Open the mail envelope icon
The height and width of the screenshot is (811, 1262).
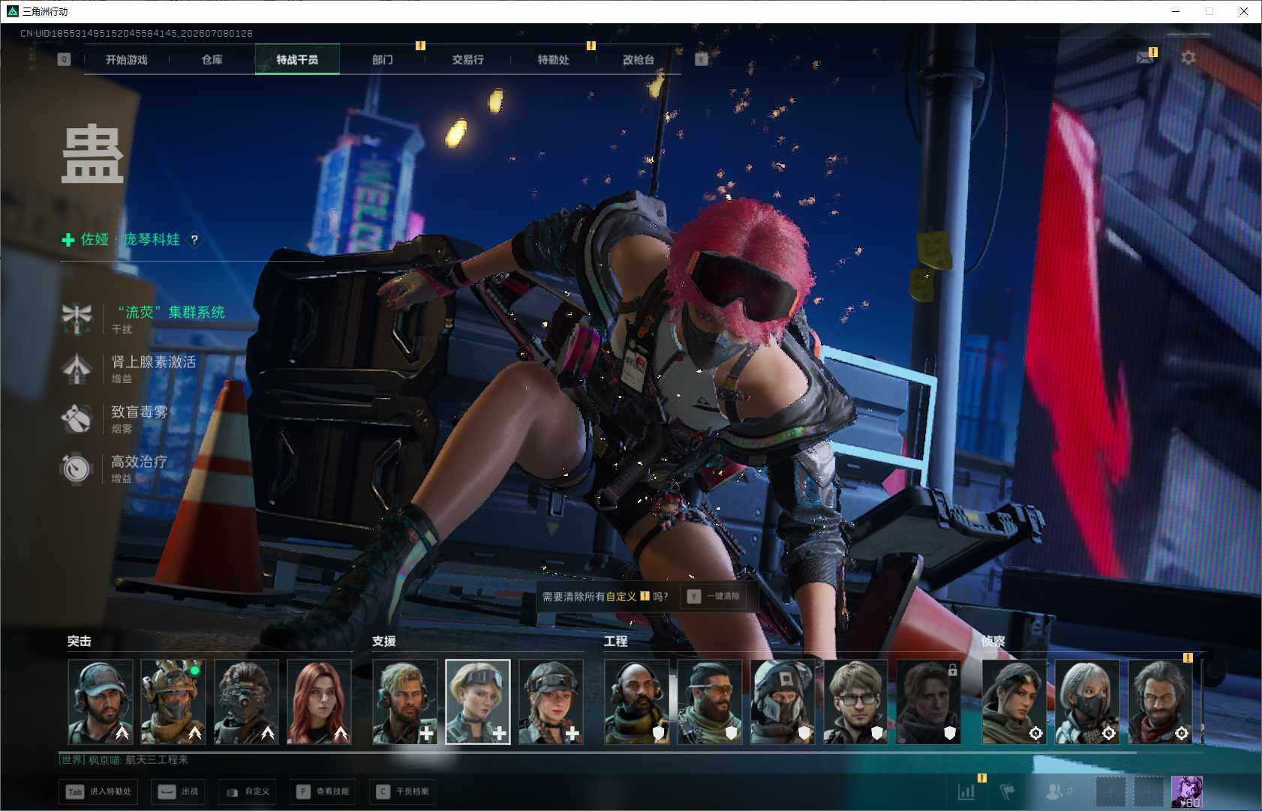point(1145,58)
